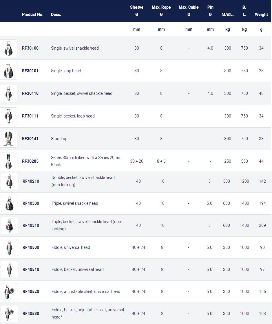Click the M.W.L. column header
This screenshot has height=324, width=272.
228,15
